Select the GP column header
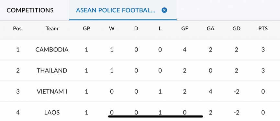Image resolution: width=280 pixels, height=121 pixels. coord(86,28)
